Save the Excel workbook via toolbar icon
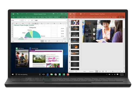Image resolution: width=135 pixels, height=99 pixels. pyautogui.click(x=13, y=14)
